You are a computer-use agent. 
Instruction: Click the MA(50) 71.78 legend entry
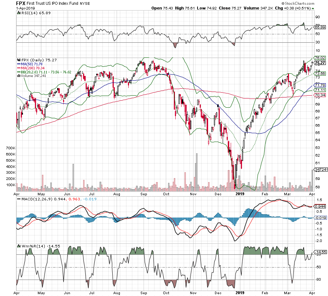point(32,64)
